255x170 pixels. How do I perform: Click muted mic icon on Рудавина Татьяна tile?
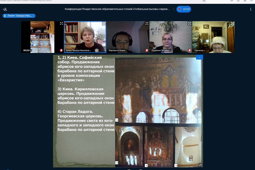(189, 51)
